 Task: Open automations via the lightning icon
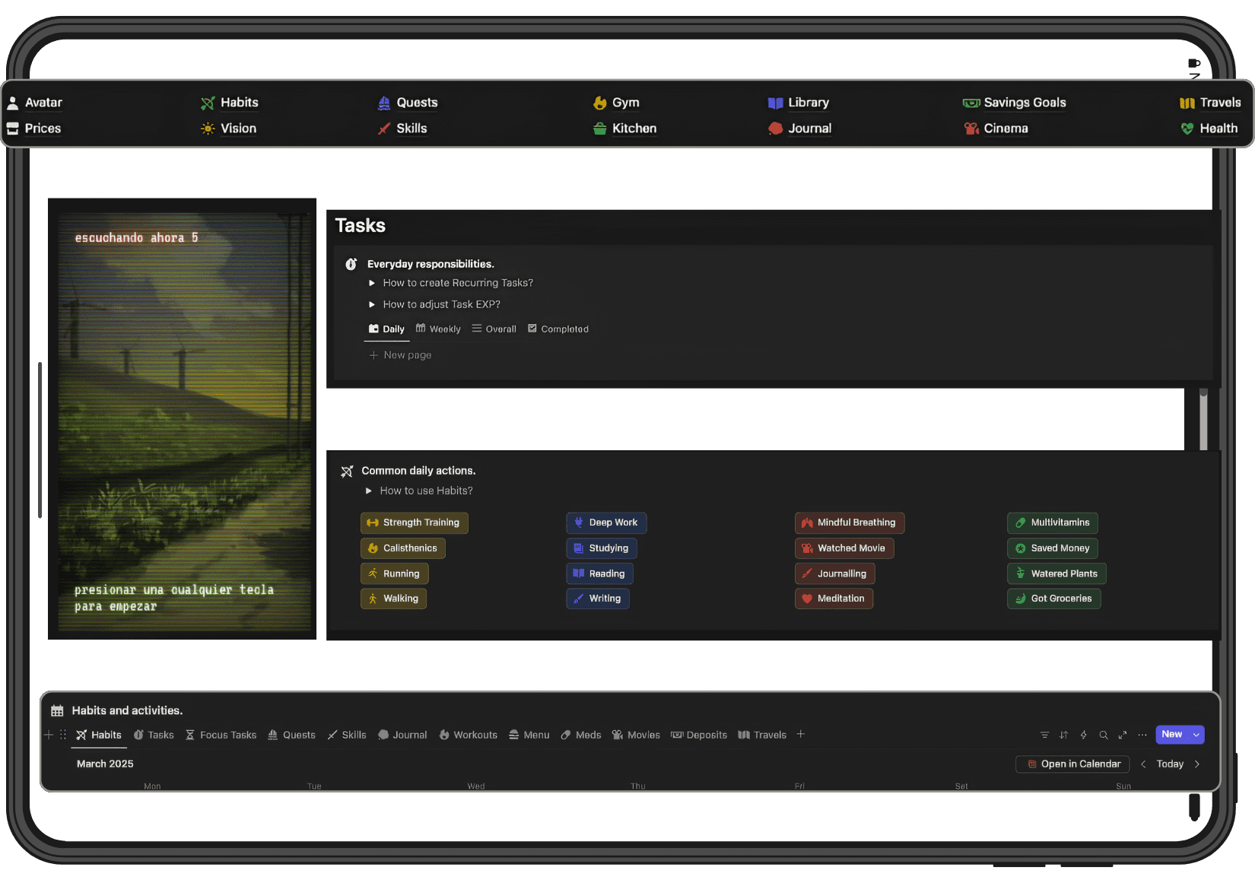(x=1083, y=735)
